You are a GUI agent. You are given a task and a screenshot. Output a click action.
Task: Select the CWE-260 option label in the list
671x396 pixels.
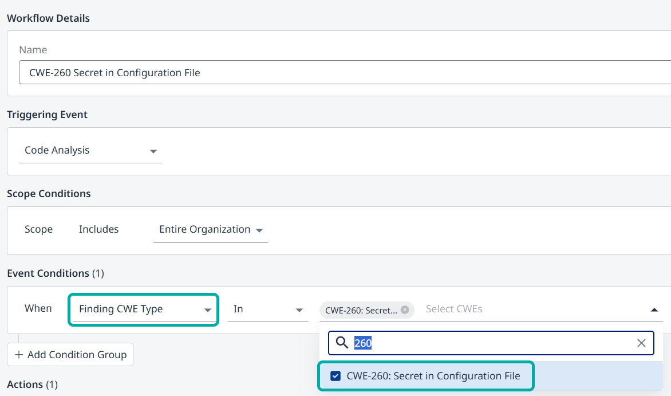point(433,376)
